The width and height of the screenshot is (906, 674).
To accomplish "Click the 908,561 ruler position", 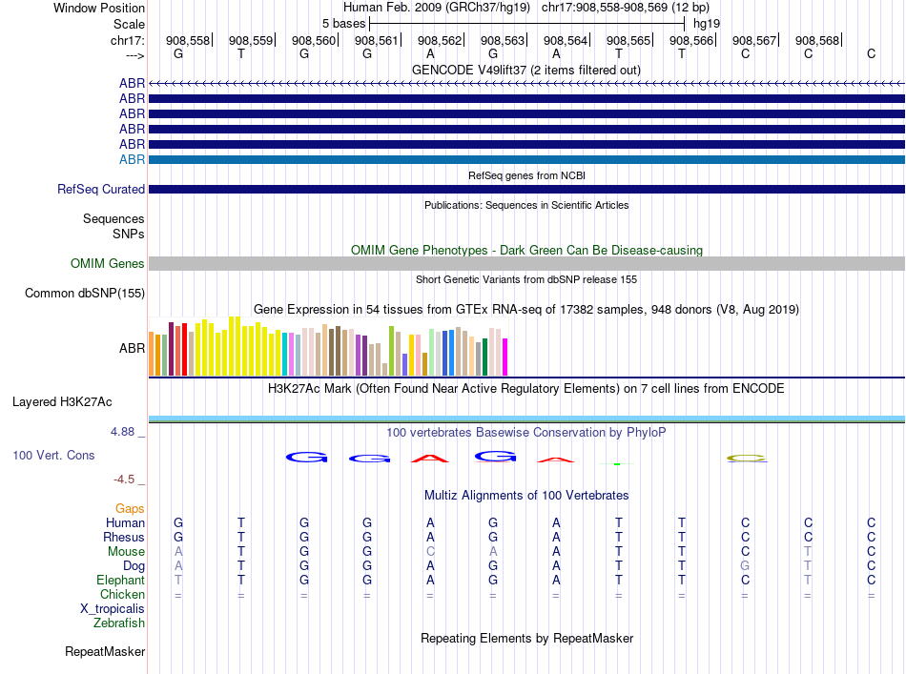I will coord(377,40).
